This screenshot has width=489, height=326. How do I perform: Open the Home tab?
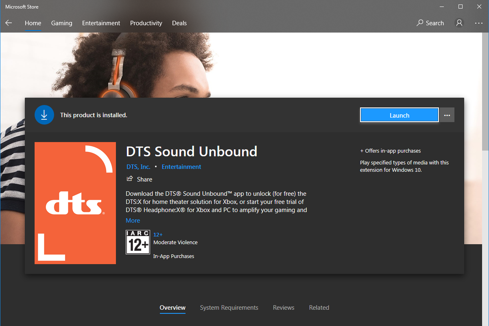(33, 23)
